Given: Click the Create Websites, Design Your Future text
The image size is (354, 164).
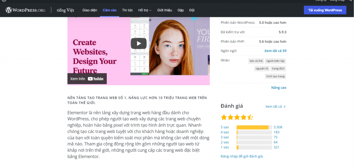Looking at the screenshot, I should (95, 57).
